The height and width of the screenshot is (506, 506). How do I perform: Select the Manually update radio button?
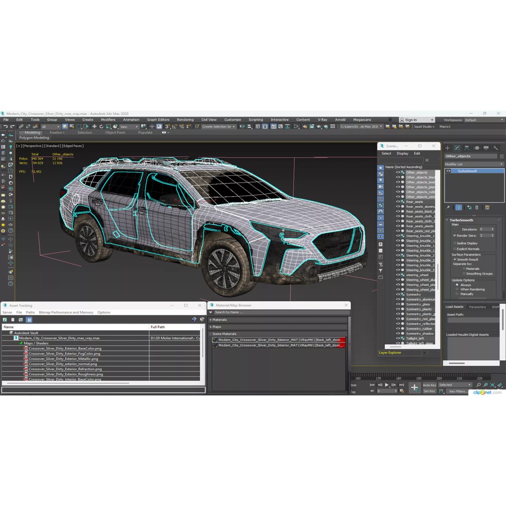(457, 294)
